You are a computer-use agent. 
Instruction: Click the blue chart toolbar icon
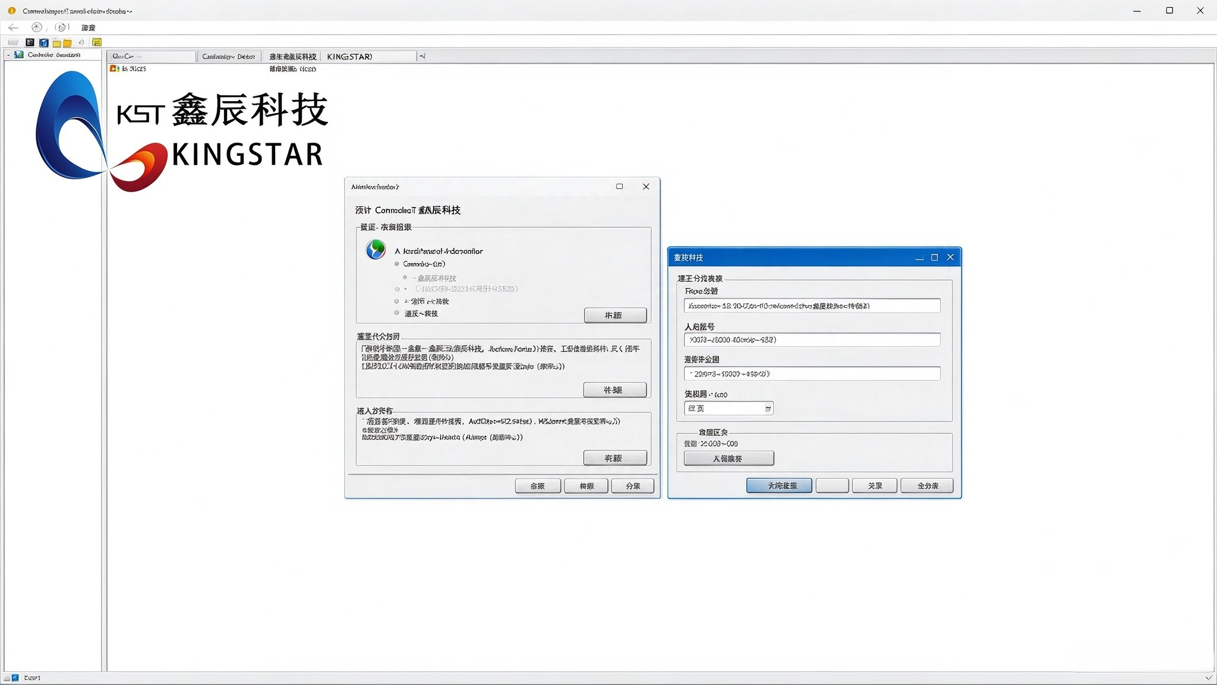pyautogui.click(x=43, y=43)
